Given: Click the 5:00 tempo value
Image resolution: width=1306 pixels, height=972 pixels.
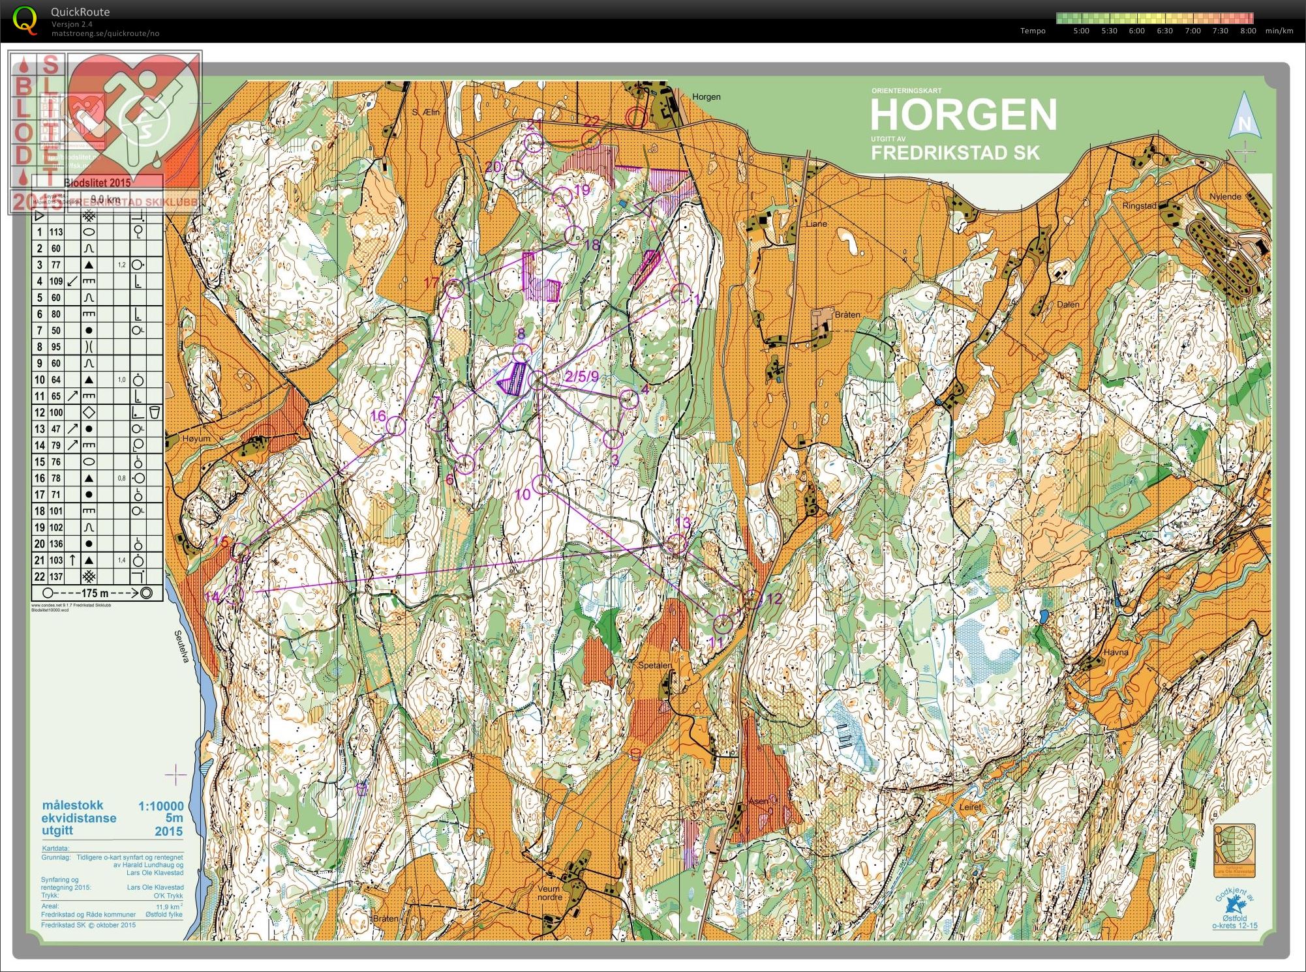Looking at the screenshot, I should [1081, 31].
